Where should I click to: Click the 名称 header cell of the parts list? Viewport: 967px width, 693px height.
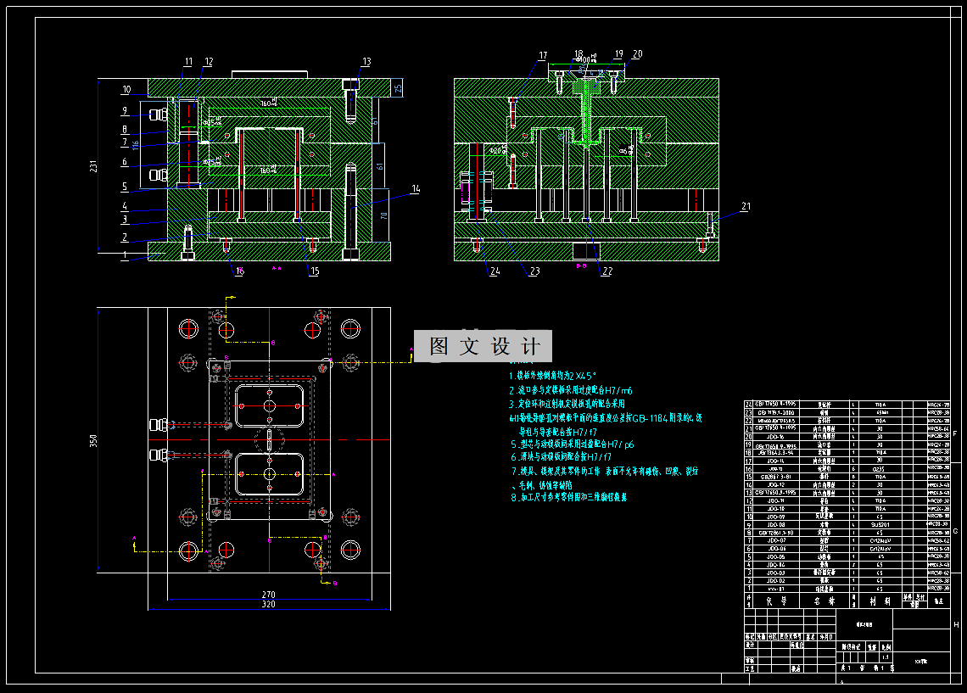[x=824, y=601]
